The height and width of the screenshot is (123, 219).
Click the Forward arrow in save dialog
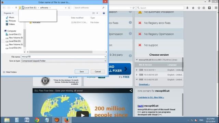[x=9, y=8]
